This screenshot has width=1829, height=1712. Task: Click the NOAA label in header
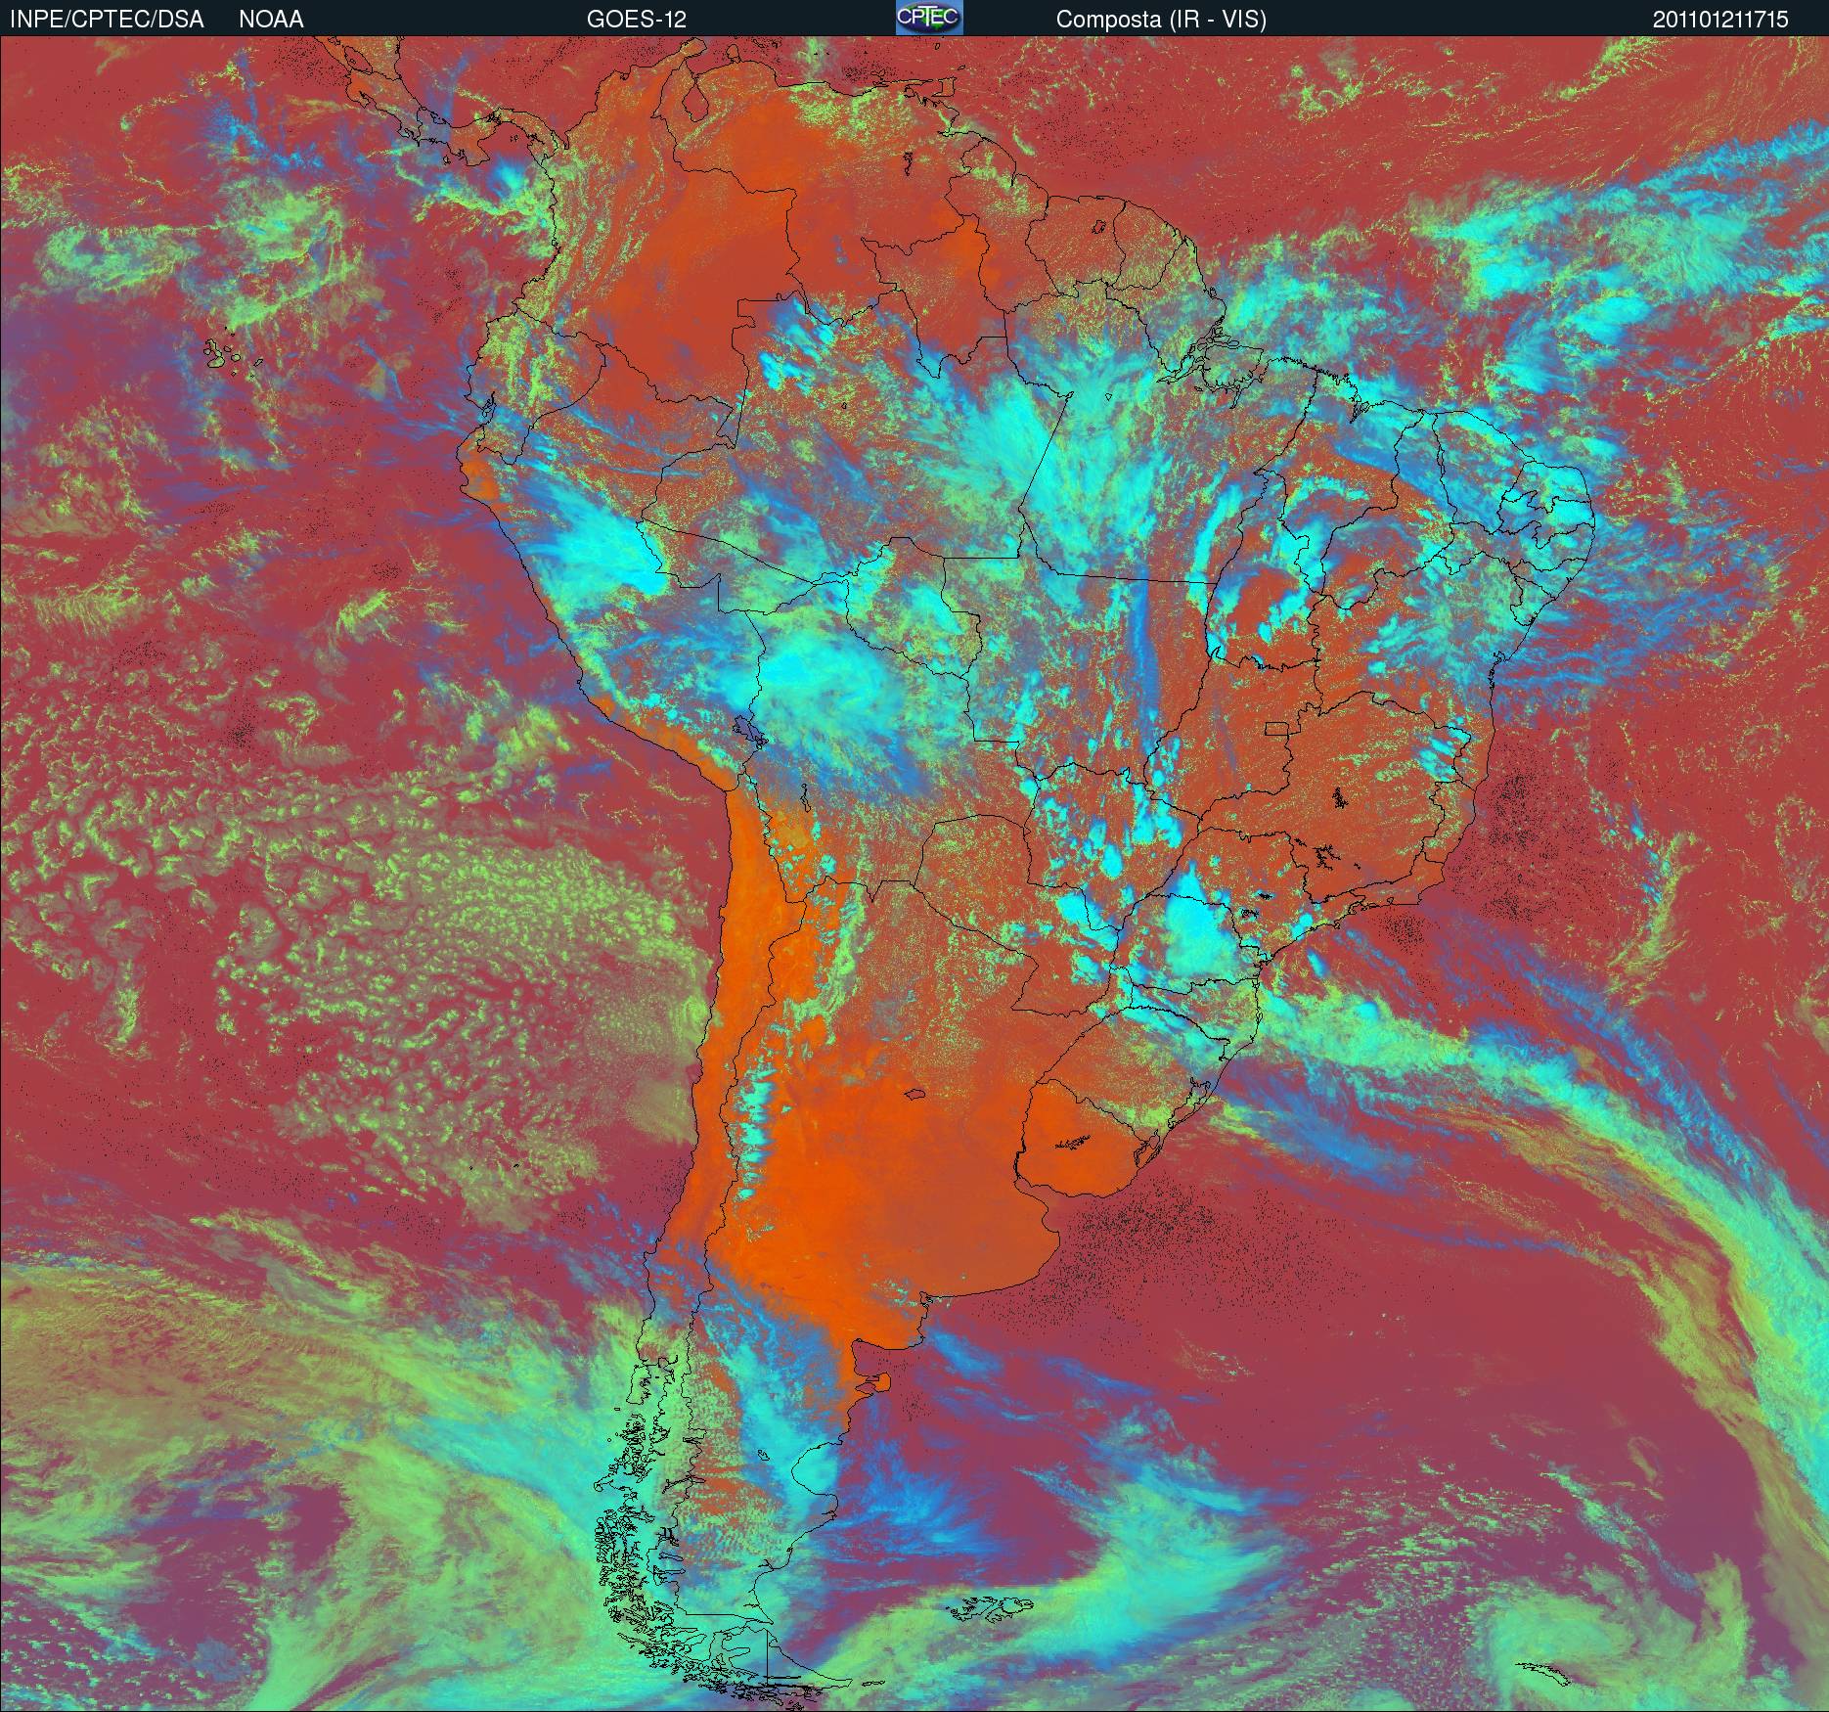271,20
